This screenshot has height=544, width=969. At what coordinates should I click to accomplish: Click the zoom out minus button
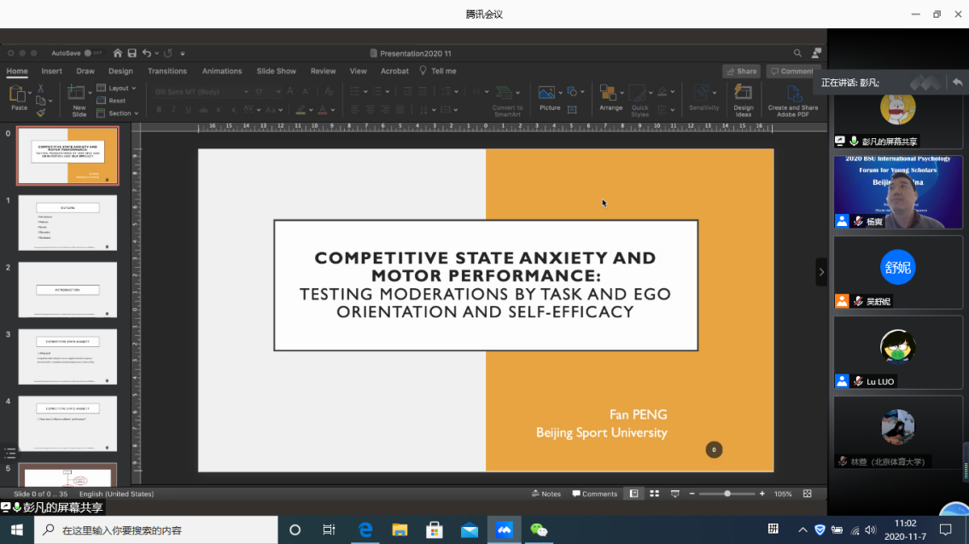pos(692,494)
